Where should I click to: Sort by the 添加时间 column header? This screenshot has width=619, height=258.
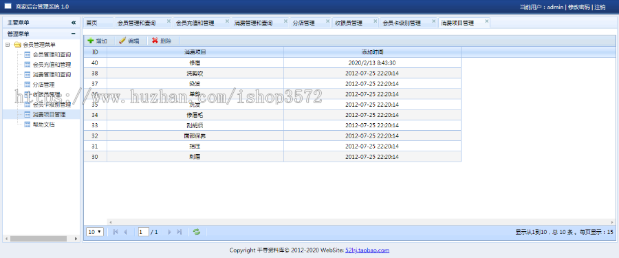point(372,52)
